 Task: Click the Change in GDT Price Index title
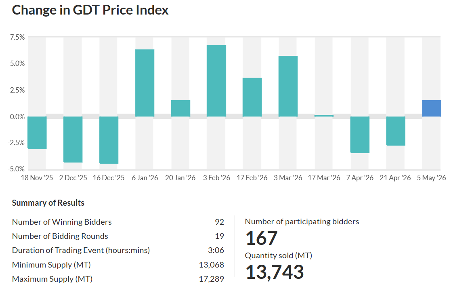click(x=90, y=10)
